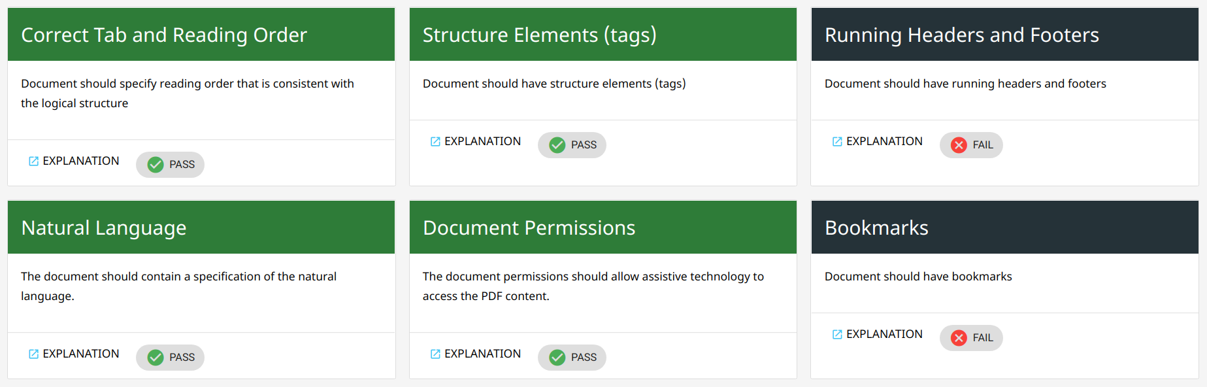Click the external-link icon beside Running Headers explanation
The height and width of the screenshot is (387, 1207).
tap(837, 141)
